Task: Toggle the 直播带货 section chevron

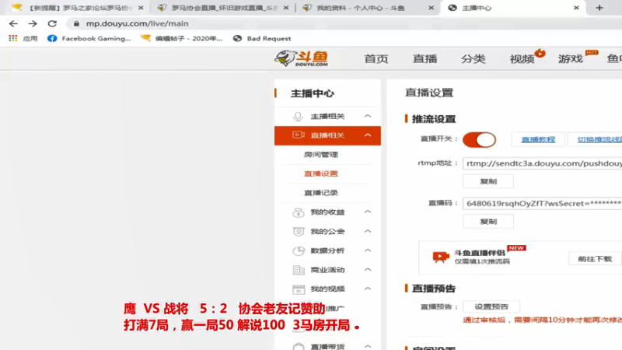Action: pos(368,346)
